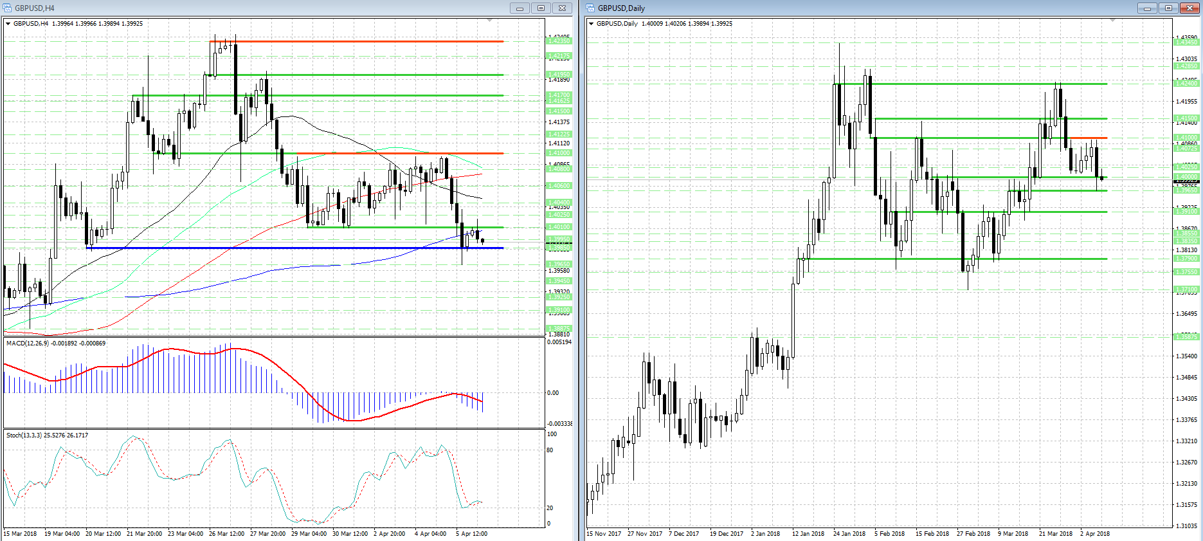Click the '5 Apr 12:00' time label

(x=471, y=534)
